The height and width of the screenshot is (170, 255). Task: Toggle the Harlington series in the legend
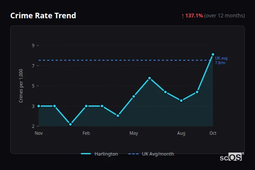pos(99,154)
